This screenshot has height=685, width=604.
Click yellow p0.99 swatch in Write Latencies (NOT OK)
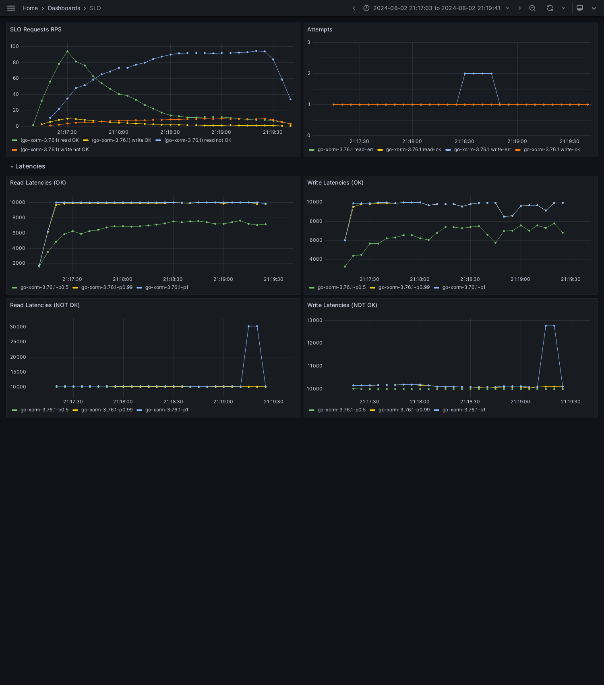[372, 410]
